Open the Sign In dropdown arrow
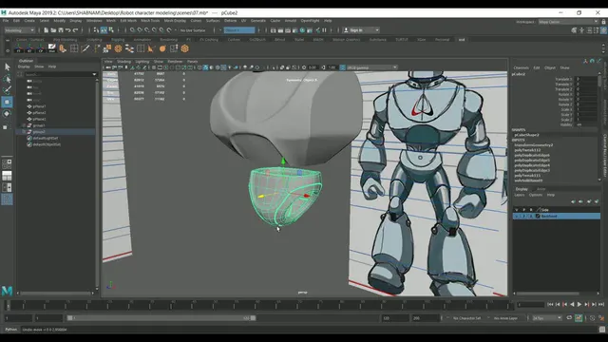Viewport: 608px width, 342px height. 377,30
